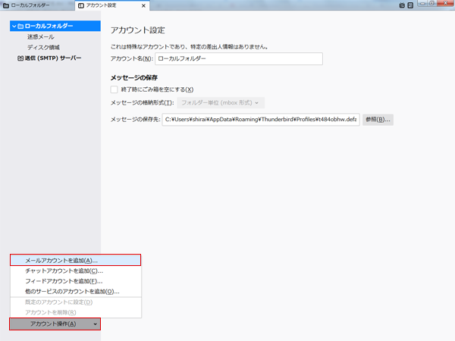Click the SMTP server envelope icon
The width and height of the screenshot is (455, 341).
pyautogui.click(x=20, y=58)
